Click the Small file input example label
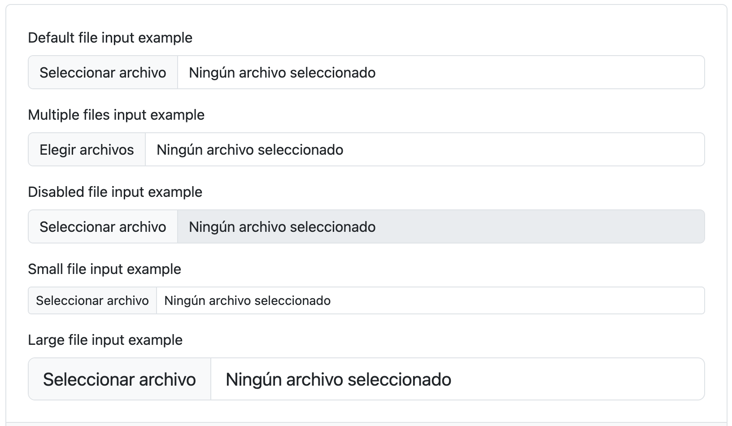 click(105, 269)
